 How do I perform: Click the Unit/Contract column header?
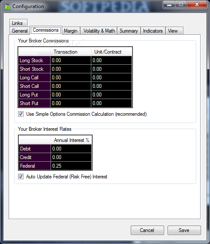(x=111, y=51)
